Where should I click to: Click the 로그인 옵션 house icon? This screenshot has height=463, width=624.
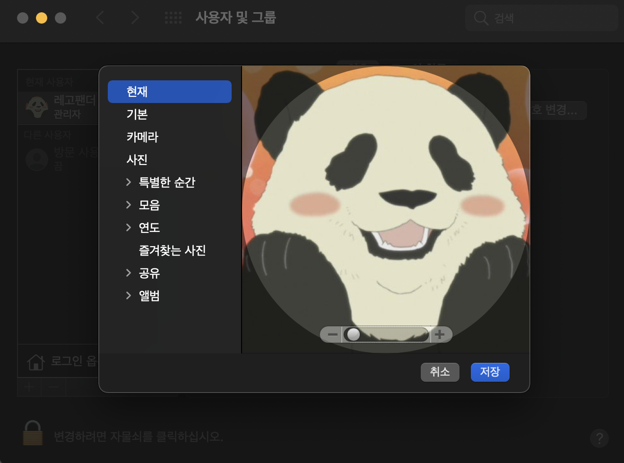36,362
